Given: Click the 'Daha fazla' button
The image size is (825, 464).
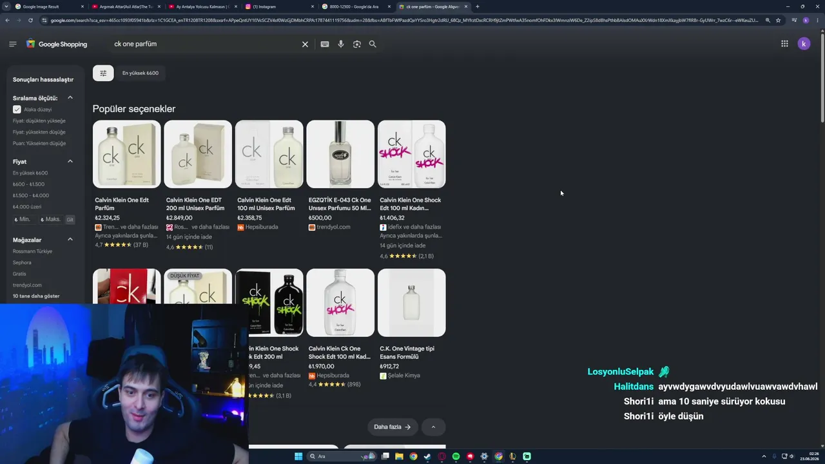Looking at the screenshot, I should [393, 427].
